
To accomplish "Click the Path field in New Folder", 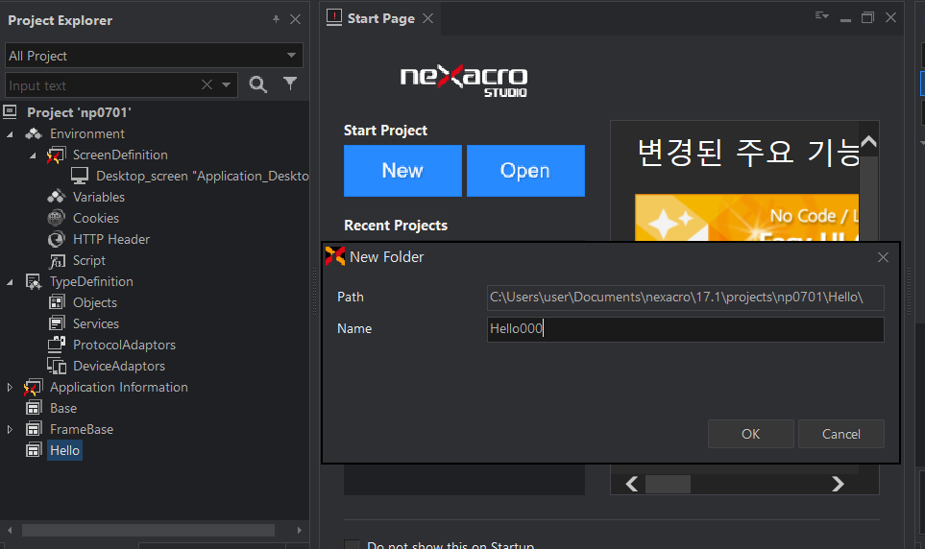I will point(686,298).
